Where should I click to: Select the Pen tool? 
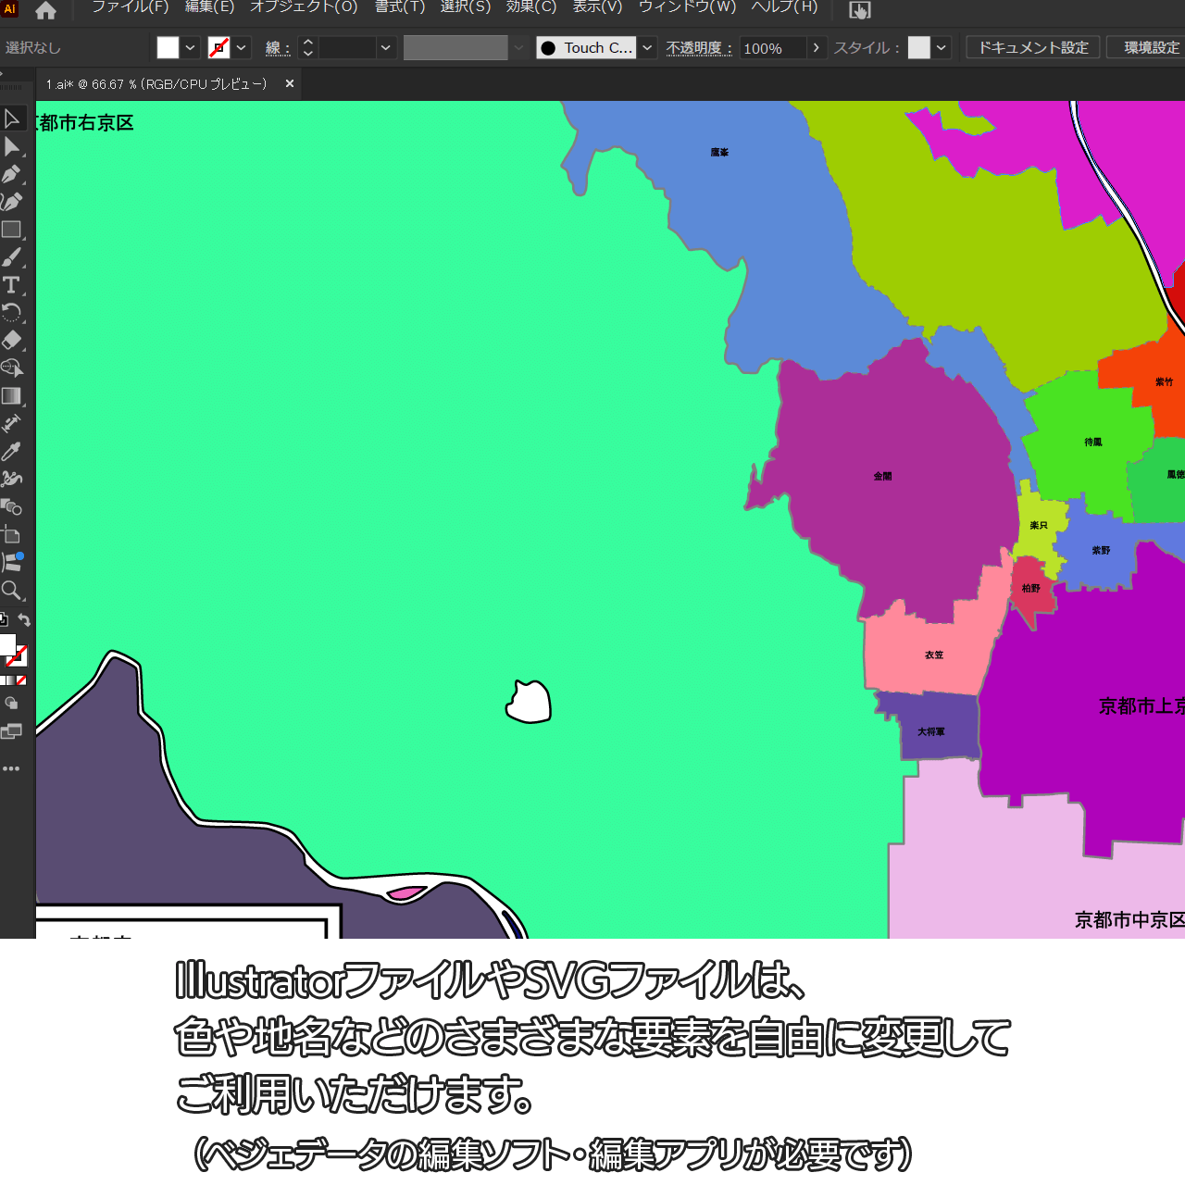[12, 174]
